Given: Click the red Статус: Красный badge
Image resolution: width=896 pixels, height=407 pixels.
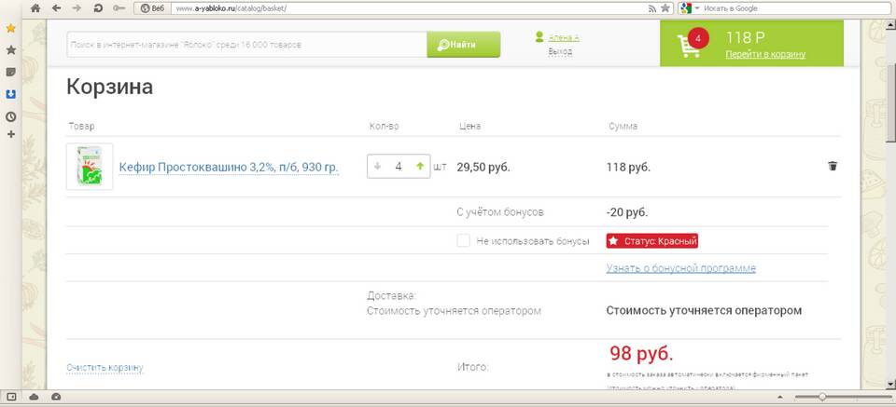Looking at the screenshot, I should coord(652,241).
